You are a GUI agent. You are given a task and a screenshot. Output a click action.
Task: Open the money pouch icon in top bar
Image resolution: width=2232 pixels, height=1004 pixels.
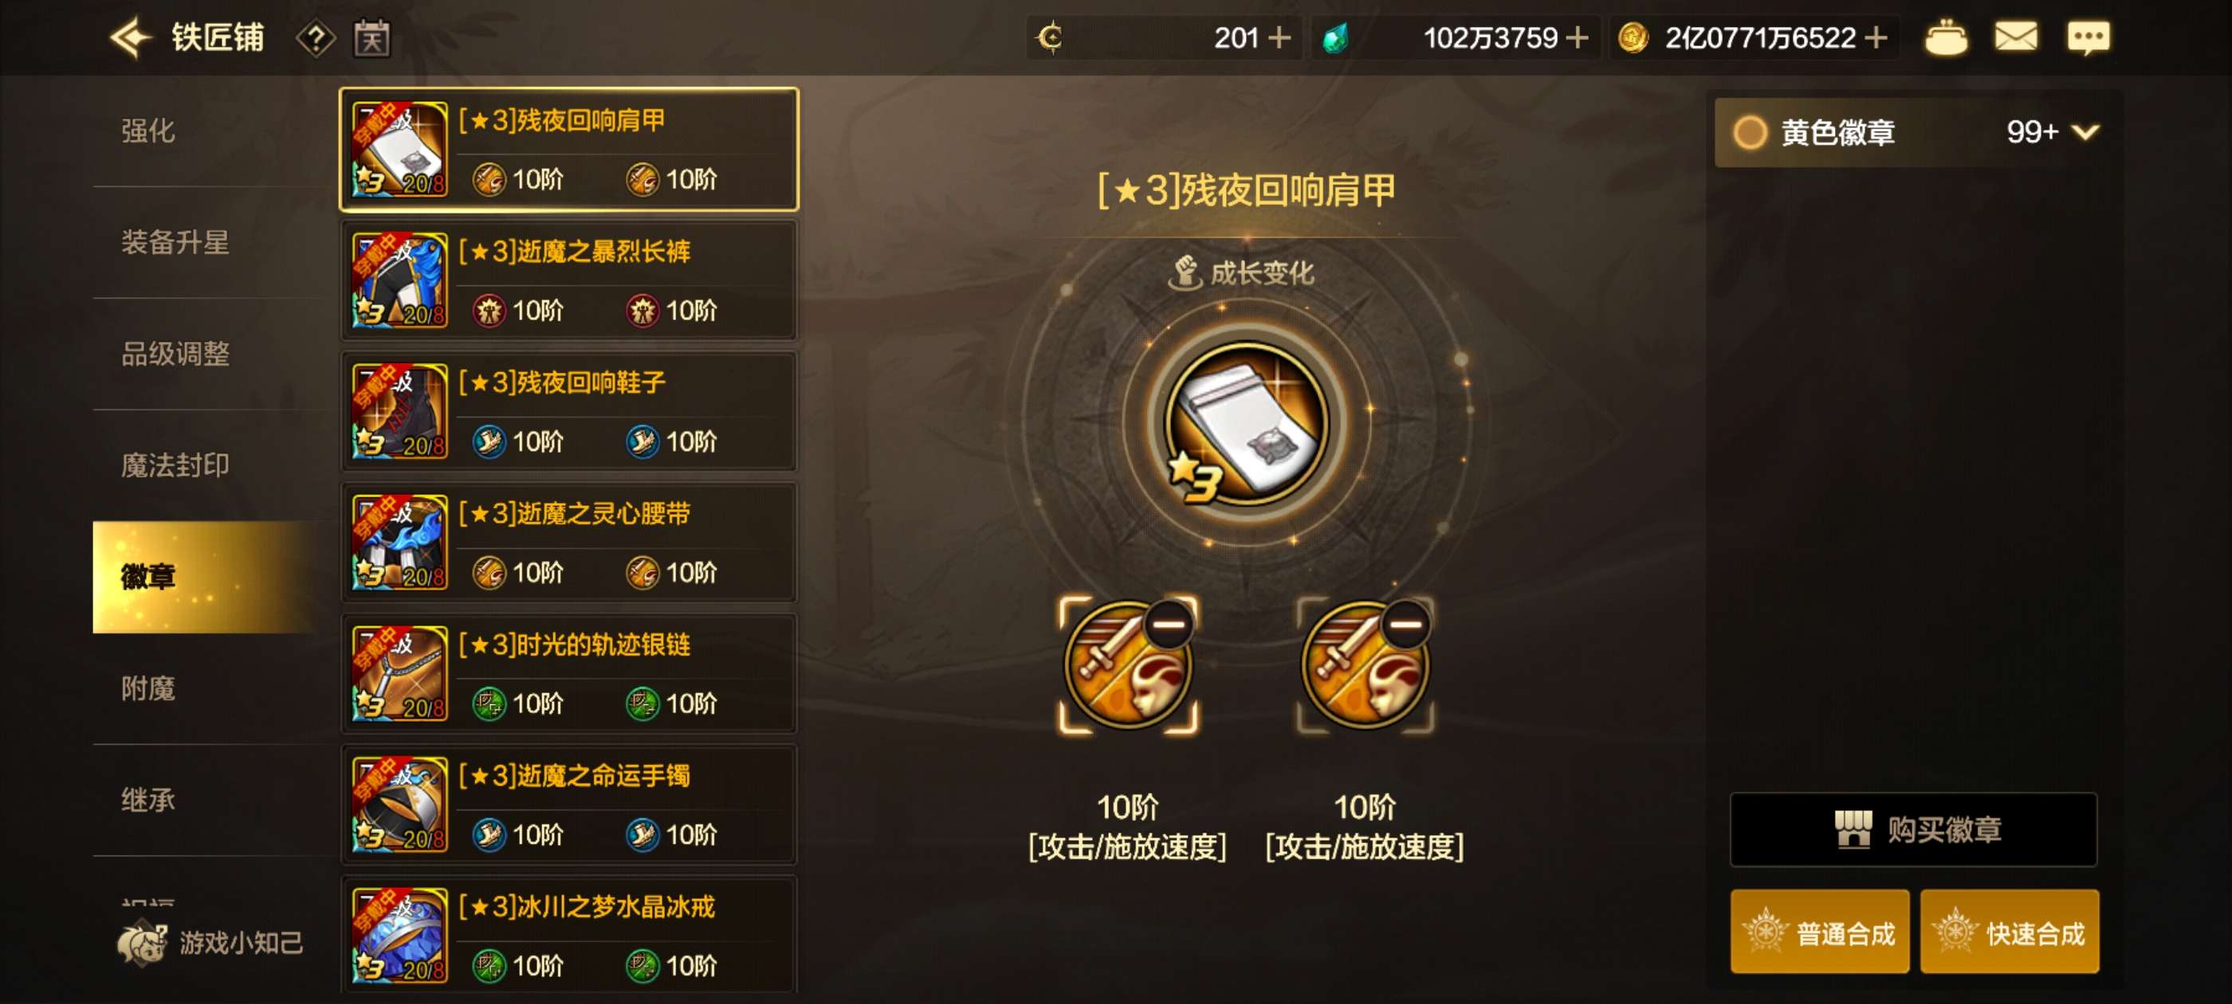(x=1945, y=38)
